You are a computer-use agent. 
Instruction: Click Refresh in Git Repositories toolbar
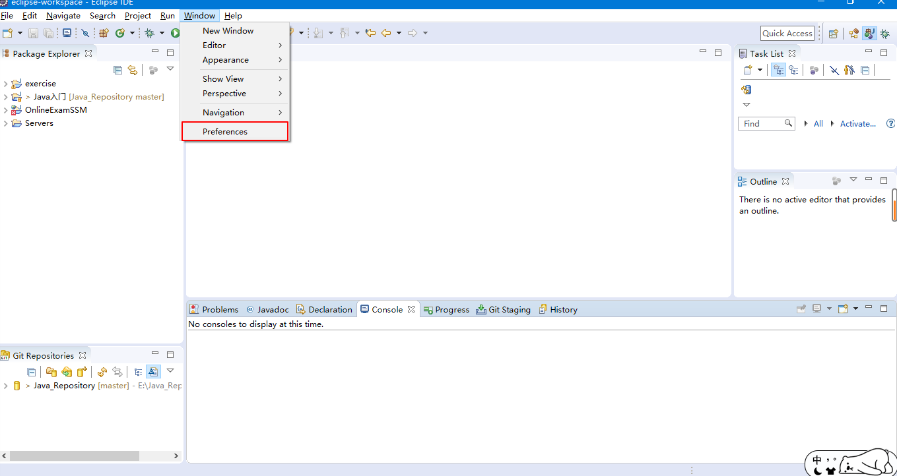(x=102, y=372)
